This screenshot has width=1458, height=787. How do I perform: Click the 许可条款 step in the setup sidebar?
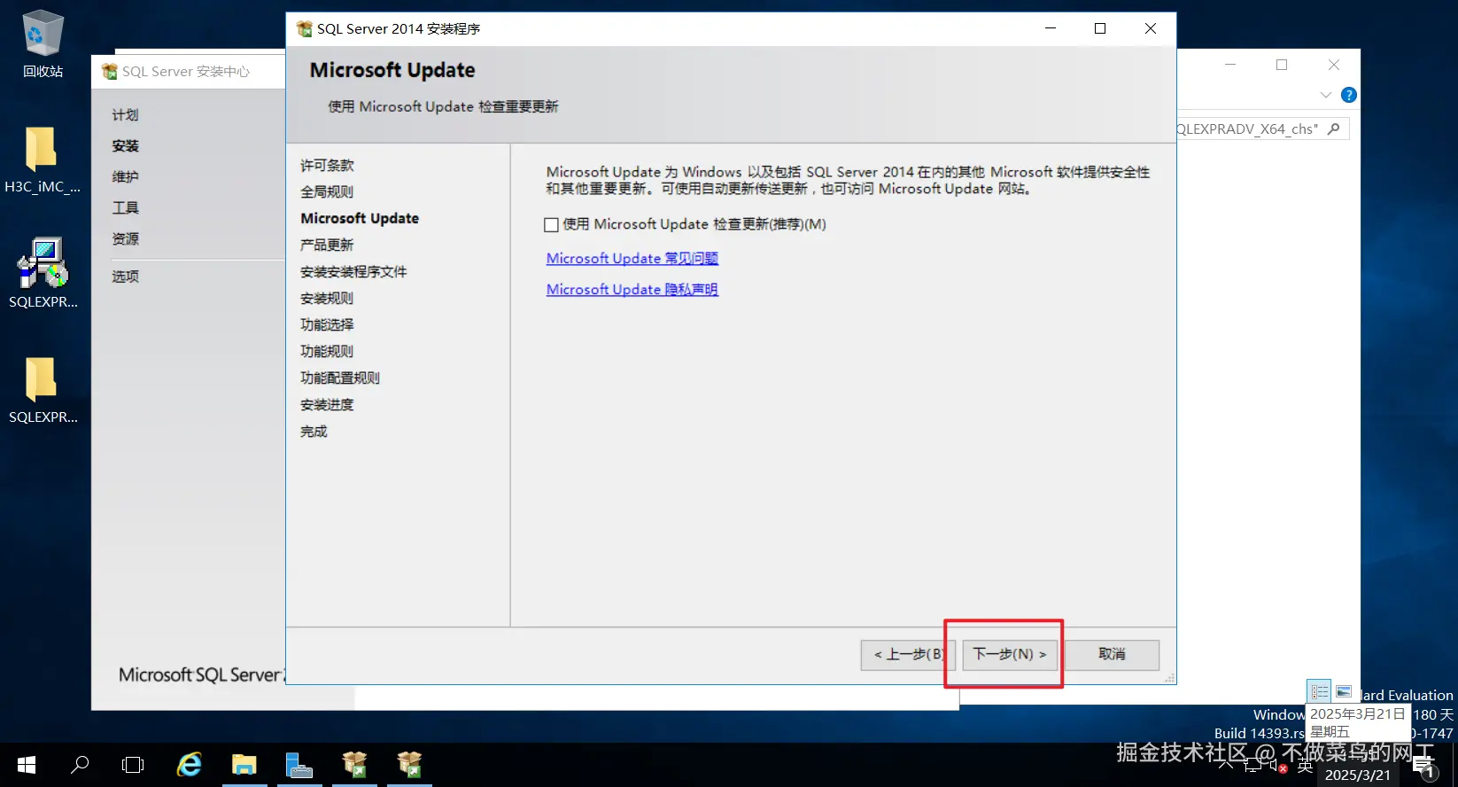(327, 166)
